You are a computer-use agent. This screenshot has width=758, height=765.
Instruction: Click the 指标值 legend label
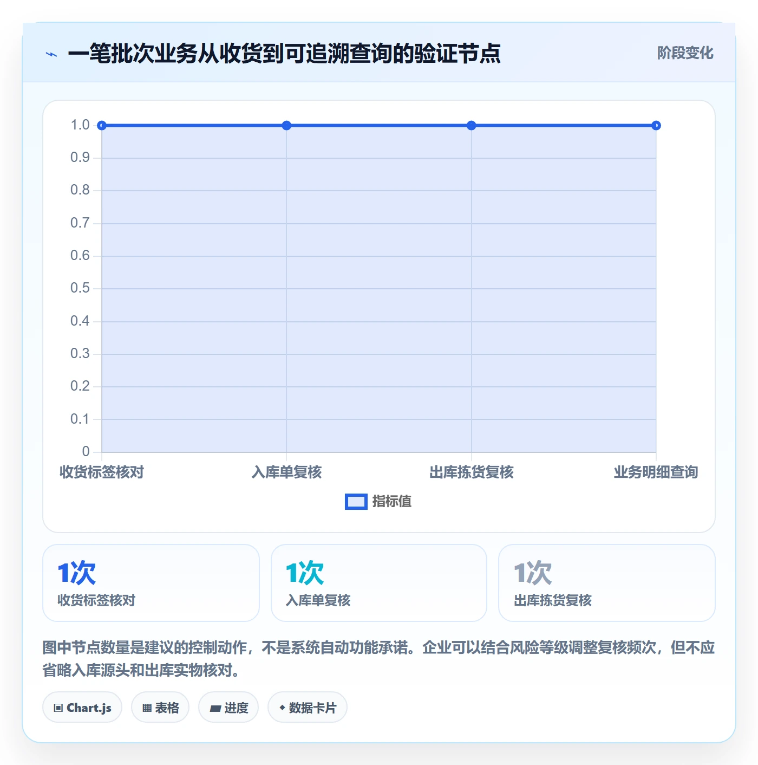coord(391,502)
